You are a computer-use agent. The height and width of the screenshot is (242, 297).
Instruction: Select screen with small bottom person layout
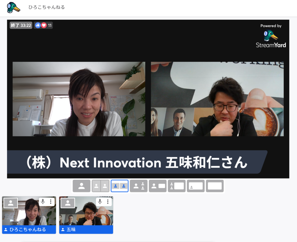coord(196,186)
